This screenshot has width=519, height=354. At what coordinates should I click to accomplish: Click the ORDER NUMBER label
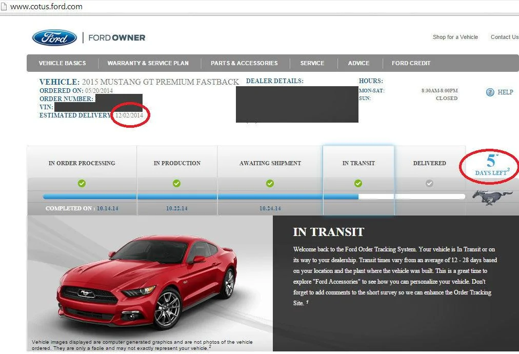coord(67,99)
